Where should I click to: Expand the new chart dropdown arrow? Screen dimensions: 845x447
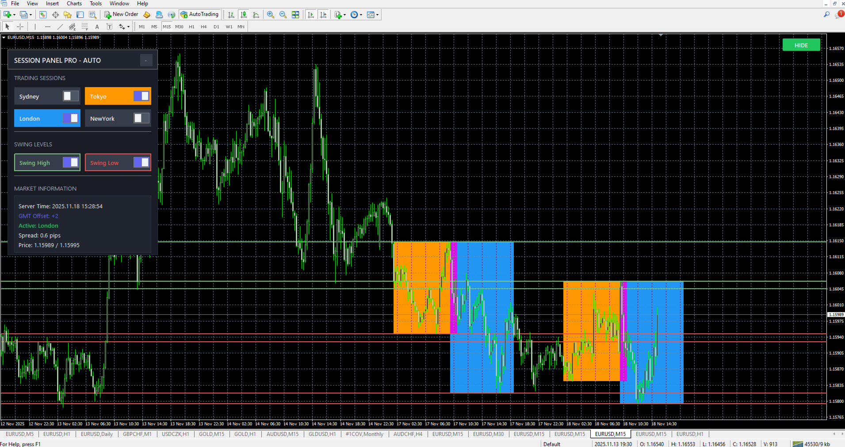click(15, 15)
